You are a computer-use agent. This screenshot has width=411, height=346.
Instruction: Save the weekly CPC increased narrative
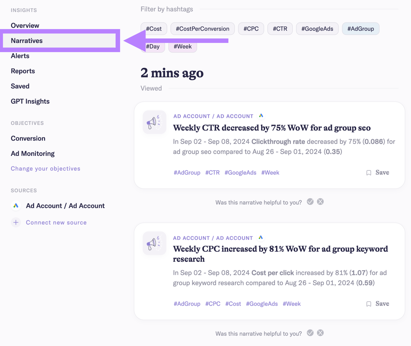coord(378,304)
